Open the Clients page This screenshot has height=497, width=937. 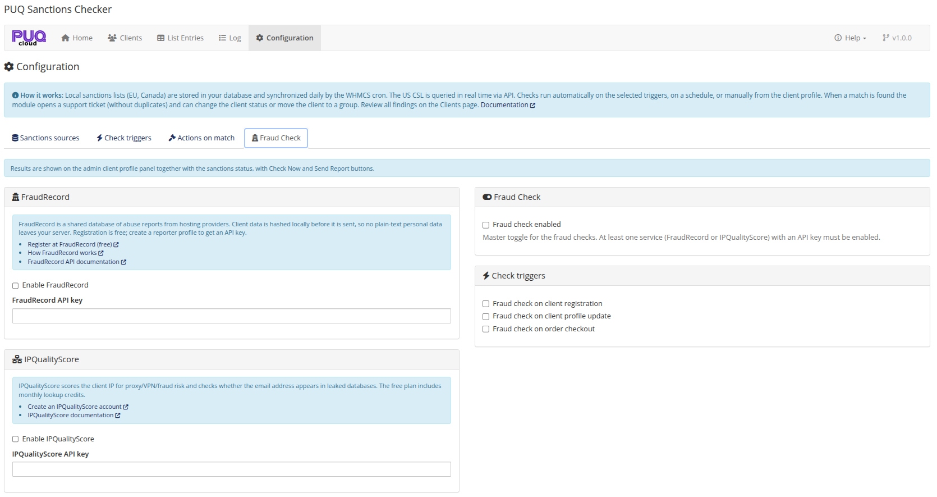coord(125,38)
